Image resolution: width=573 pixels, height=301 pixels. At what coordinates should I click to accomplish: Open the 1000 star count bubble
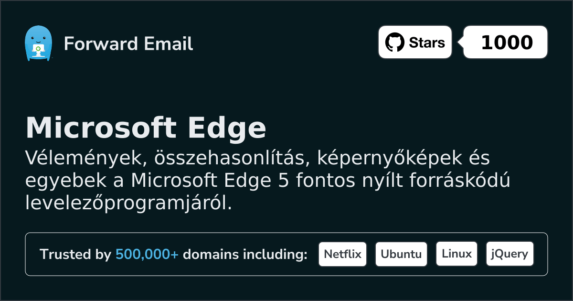pyautogui.click(x=506, y=43)
